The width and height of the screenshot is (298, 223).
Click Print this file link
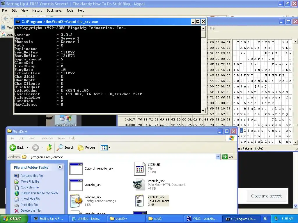[29, 205]
